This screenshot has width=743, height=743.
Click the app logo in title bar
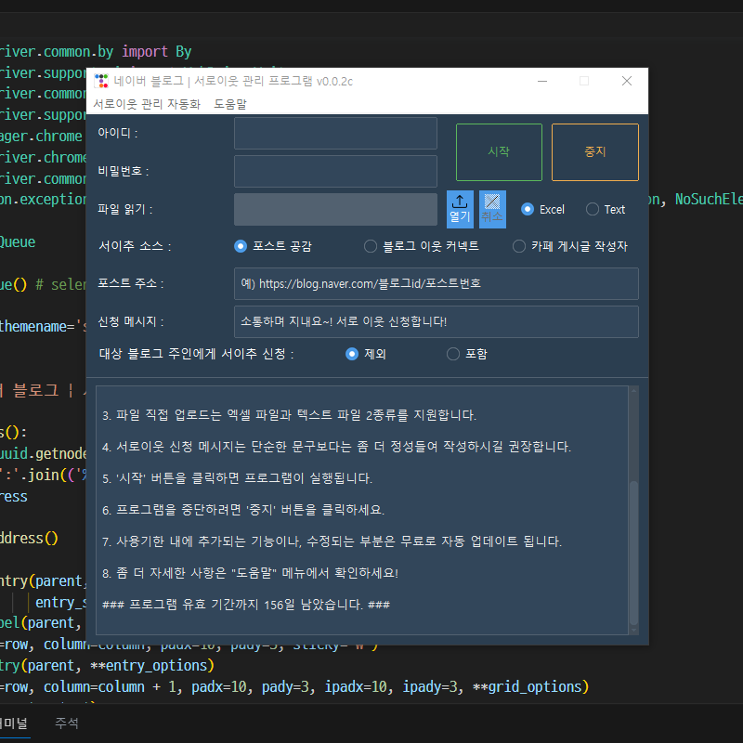pyautogui.click(x=101, y=81)
